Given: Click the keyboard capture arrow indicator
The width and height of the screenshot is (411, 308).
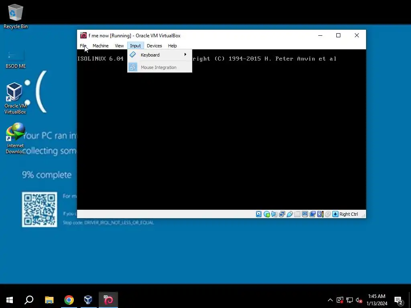Looking at the screenshot, I should [335, 214].
